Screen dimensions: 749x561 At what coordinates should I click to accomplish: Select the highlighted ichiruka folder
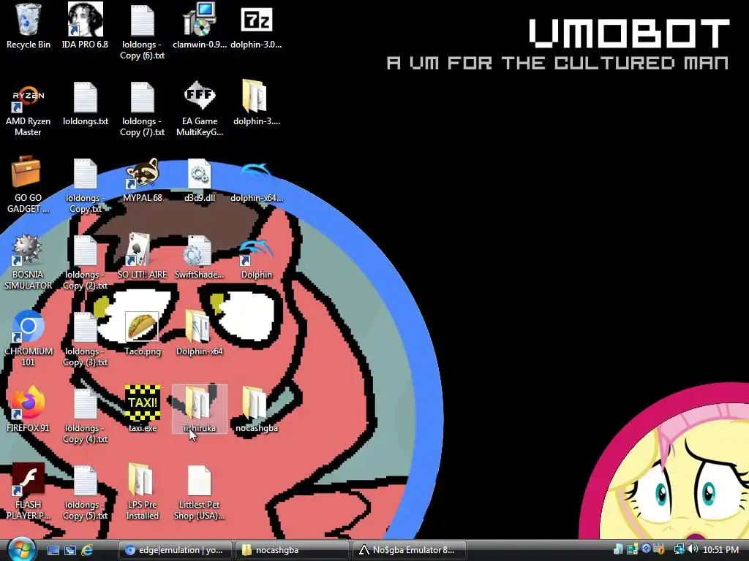click(200, 409)
